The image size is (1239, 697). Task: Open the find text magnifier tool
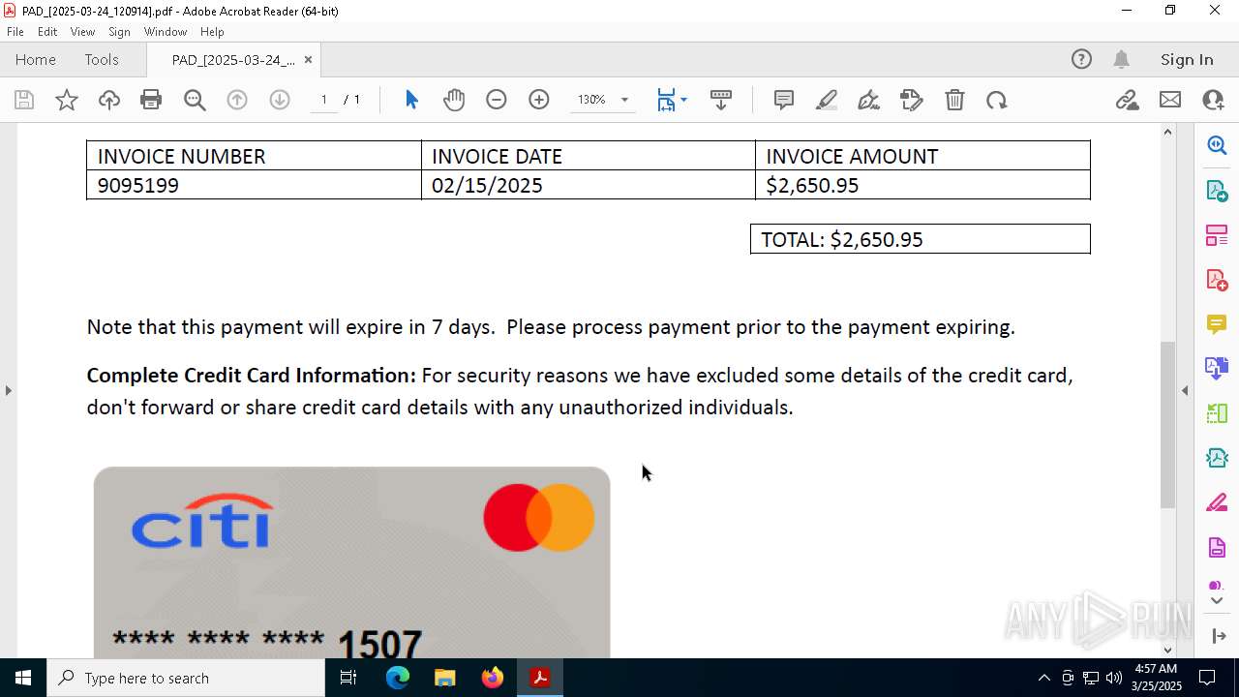[x=195, y=100]
